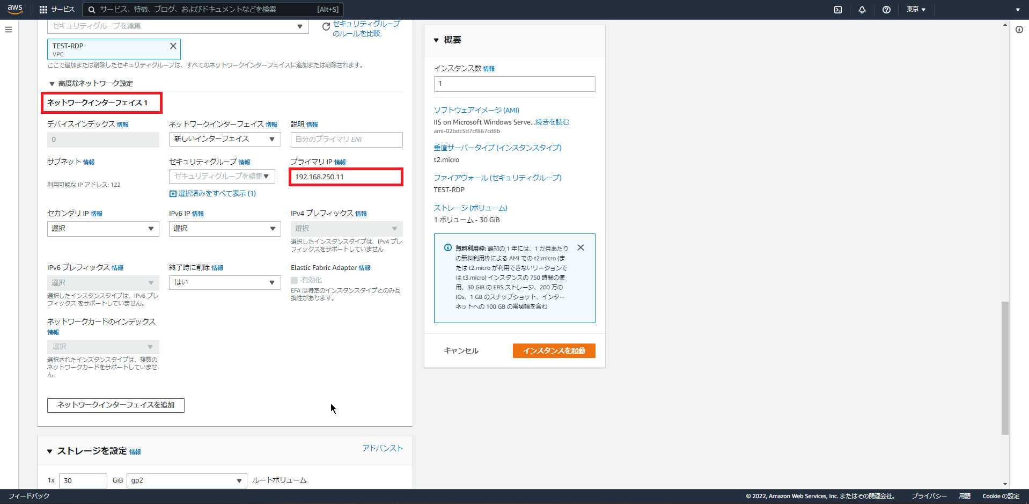Click the info panel icon below the header
The width and height of the screenshot is (1029, 504).
[x=1019, y=30]
